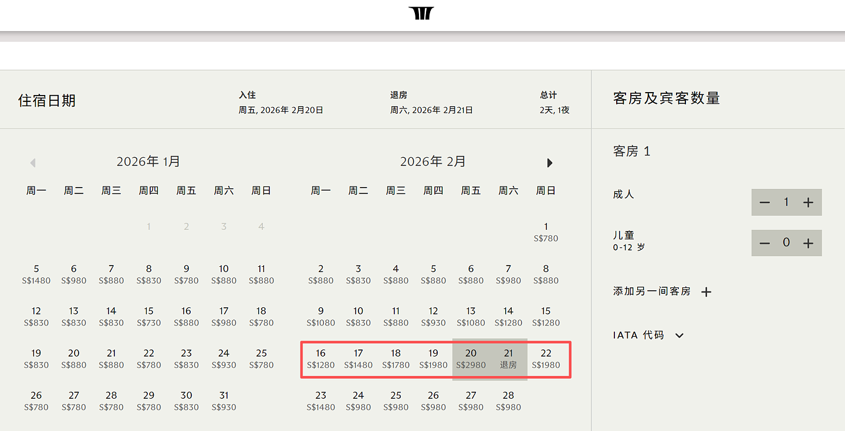Click the 退房 check-out date header text

click(x=398, y=95)
